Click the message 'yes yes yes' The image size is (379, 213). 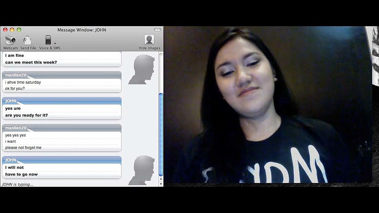coord(16,135)
